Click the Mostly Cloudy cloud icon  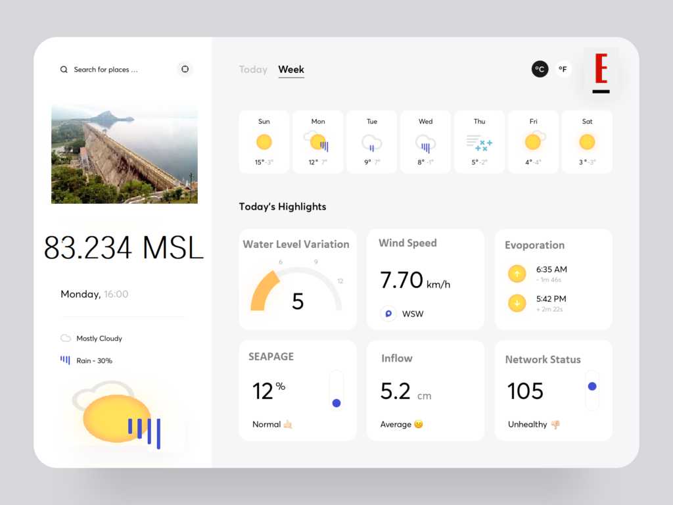(x=66, y=339)
